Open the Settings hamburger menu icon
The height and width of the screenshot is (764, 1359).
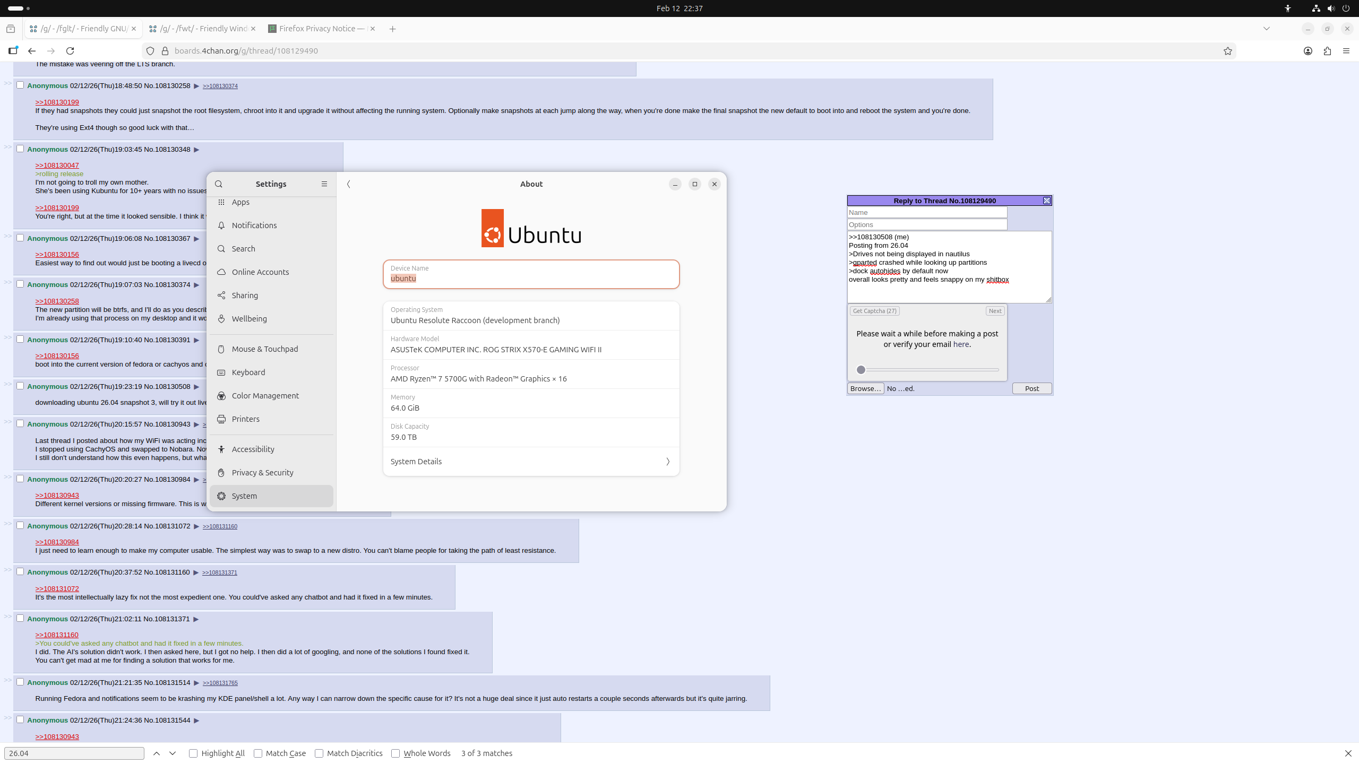[x=324, y=184]
